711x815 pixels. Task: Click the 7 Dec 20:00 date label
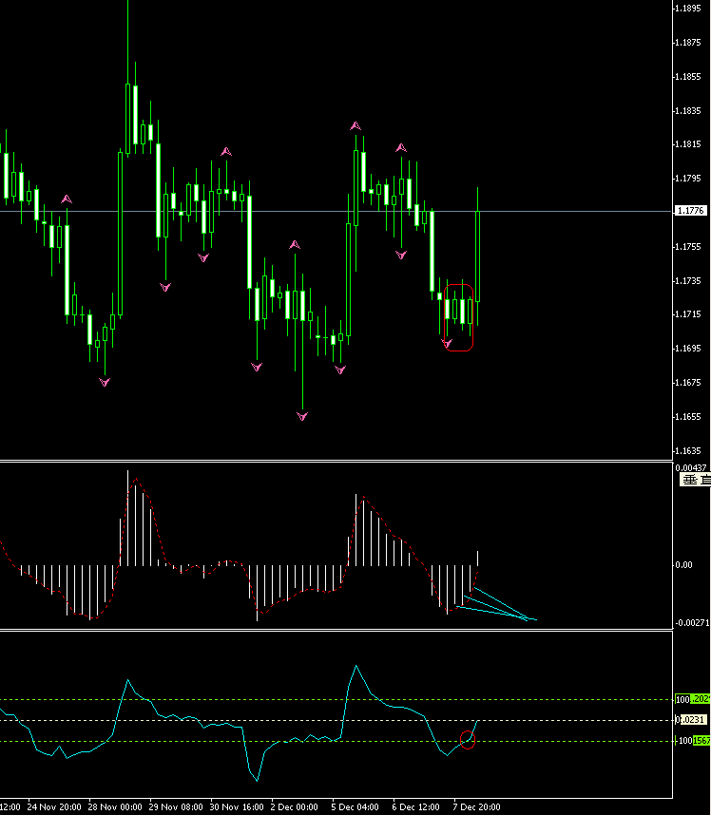pyautogui.click(x=476, y=807)
